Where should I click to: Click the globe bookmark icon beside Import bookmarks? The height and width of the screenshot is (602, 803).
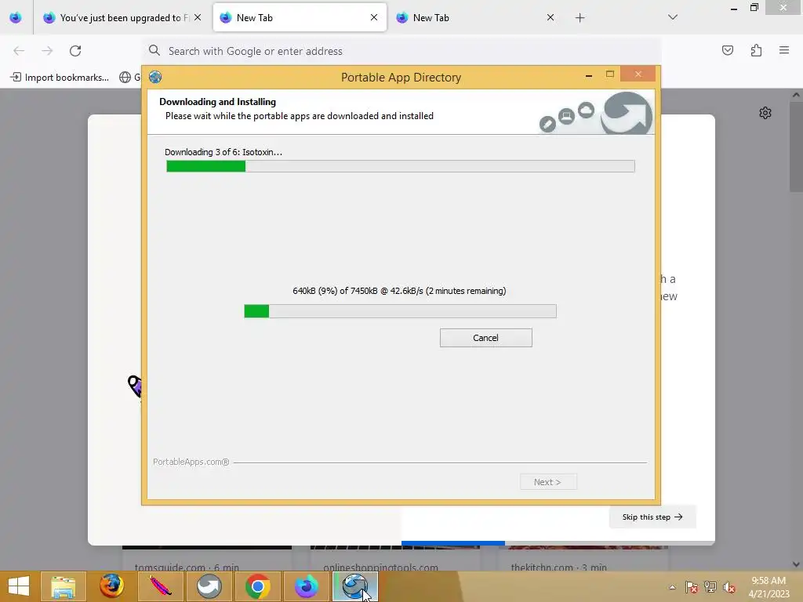pos(125,78)
